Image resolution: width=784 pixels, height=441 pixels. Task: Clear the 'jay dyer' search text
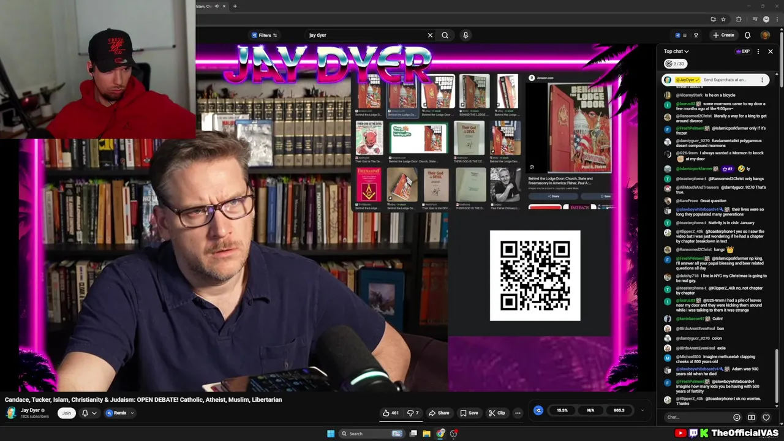[430, 35]
